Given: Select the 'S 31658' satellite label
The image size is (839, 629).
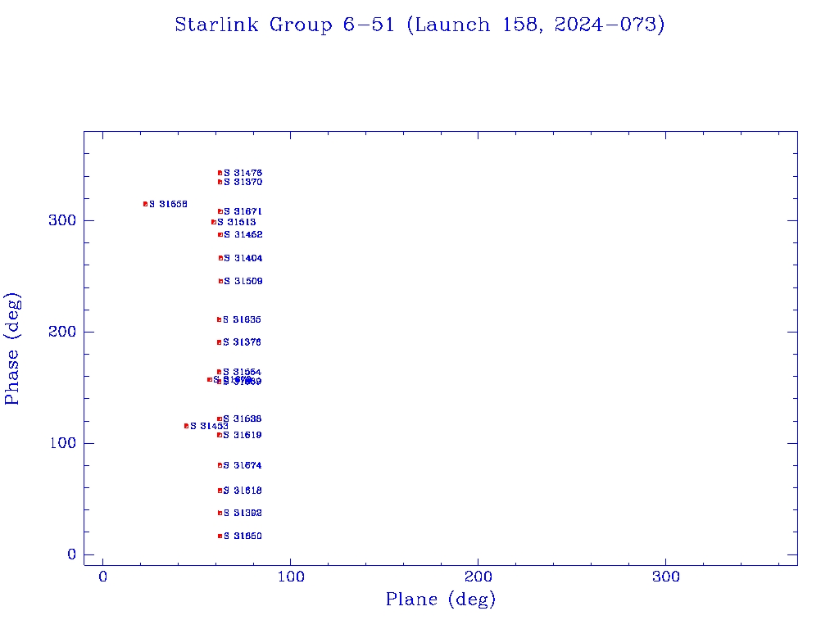Looking at the screenshot, I should click(168, 204).
